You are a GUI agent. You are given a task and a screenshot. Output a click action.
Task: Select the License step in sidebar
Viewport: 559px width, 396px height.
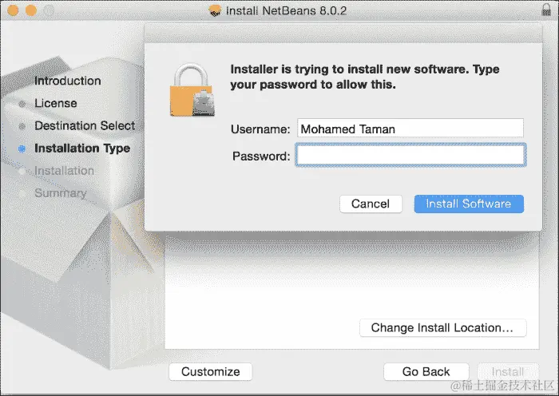click(x=56, y=103)
